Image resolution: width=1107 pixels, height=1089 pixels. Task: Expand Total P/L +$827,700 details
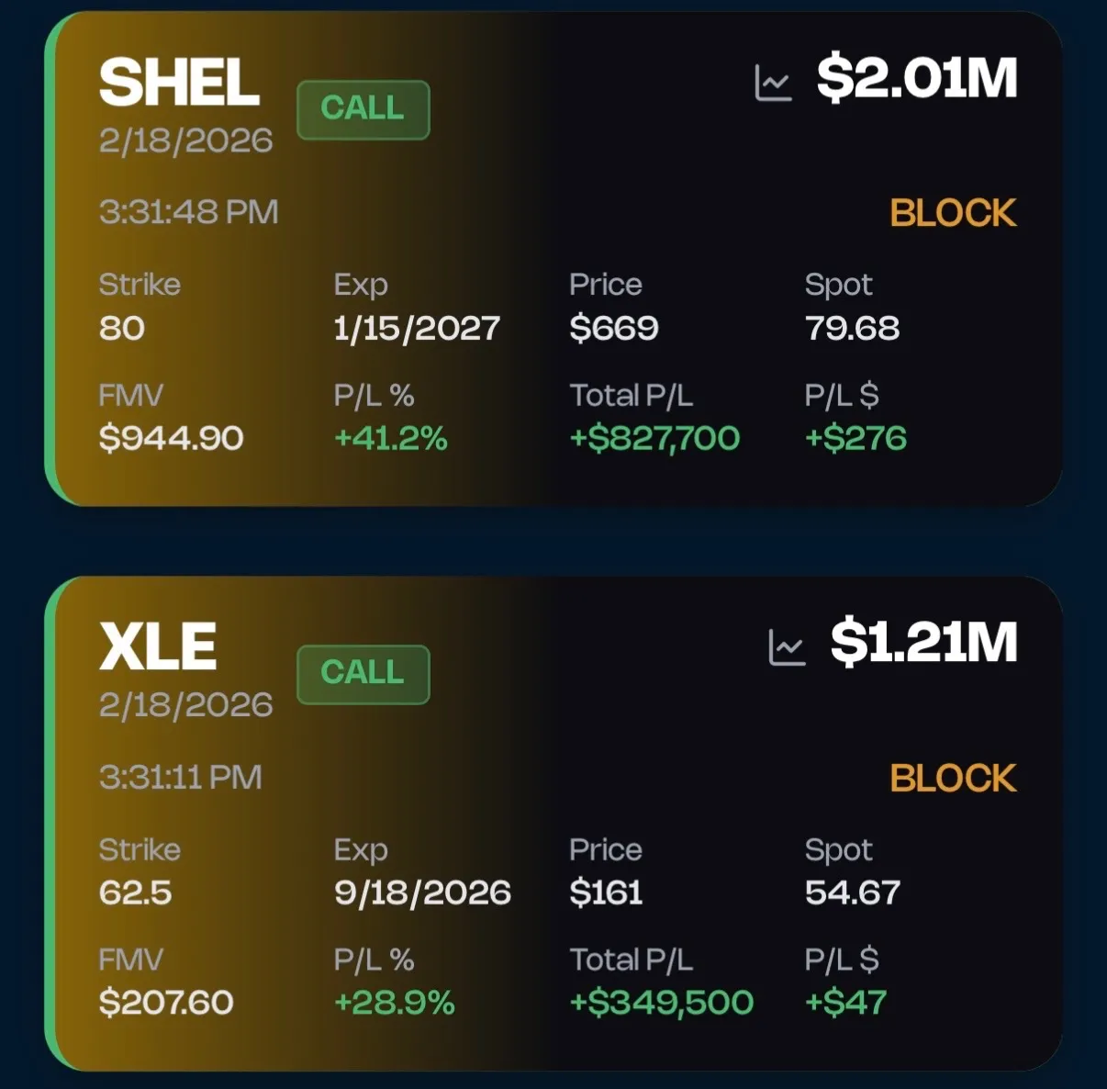(x=654, y=439)
